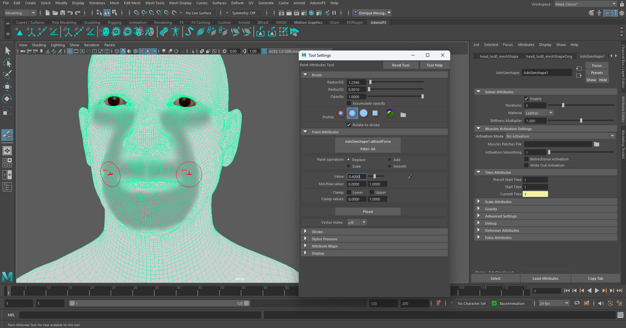Open the viewport Shading menu

point(39,45)
